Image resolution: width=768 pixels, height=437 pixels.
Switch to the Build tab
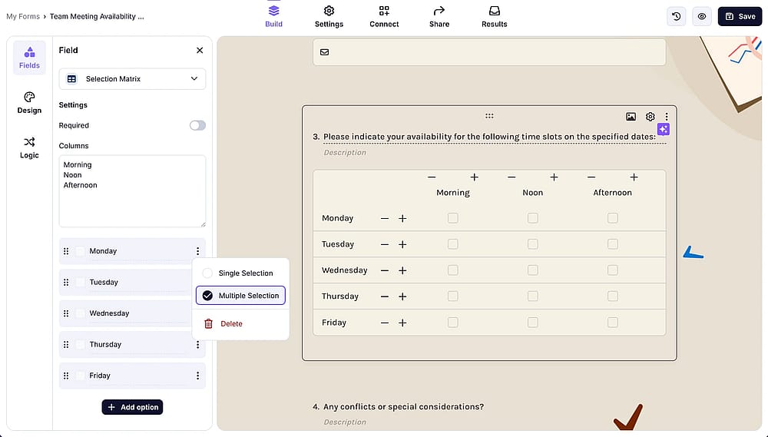[274, 16]
